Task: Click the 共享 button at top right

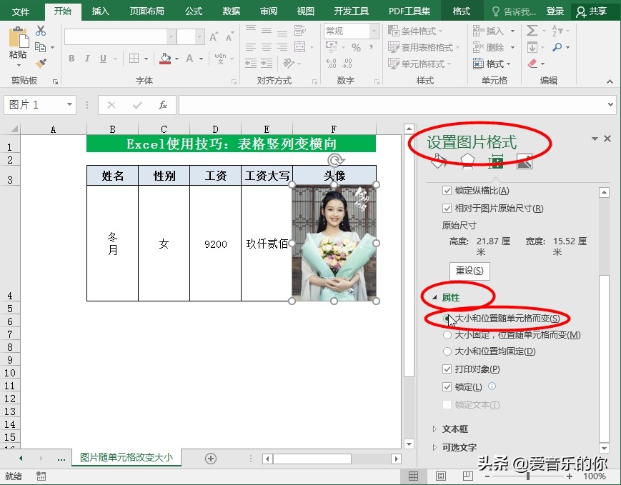Action: click(599, 11)
